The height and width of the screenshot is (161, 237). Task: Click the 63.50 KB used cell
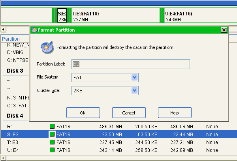pyautogui.click(x=147, y=135)
